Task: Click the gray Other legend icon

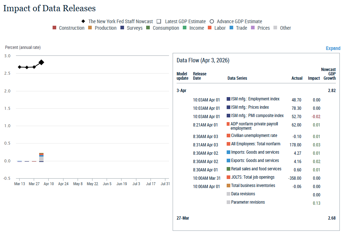Action: (x=276, y=28)
